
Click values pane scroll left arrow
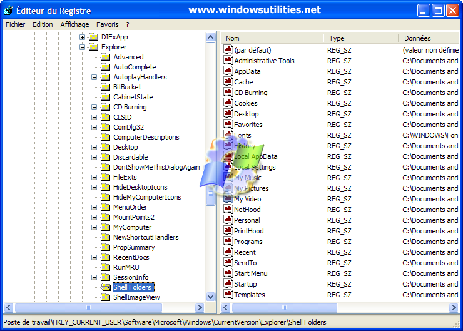pyautogui.click(x=226, y=308)
